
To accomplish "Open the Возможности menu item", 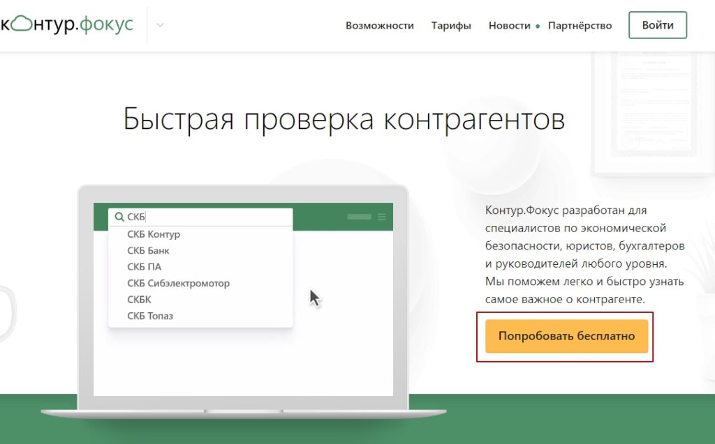I will (379, 26).
